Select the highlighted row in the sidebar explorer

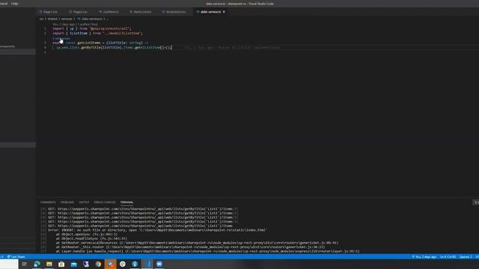tap(18, 52)
